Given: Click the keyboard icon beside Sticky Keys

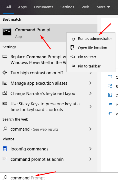Looking at the screenshot, I should click(x=5, y=104).
